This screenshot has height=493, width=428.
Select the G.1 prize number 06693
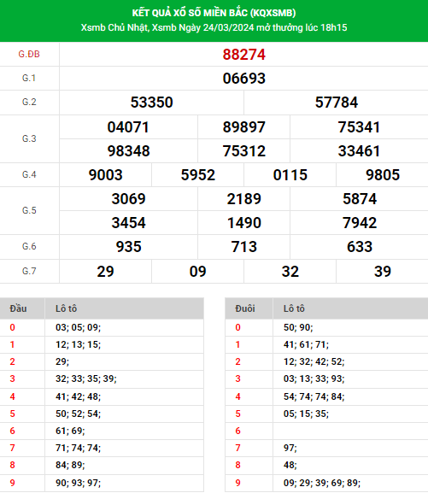pyautogui.click(x=244, y=79)
